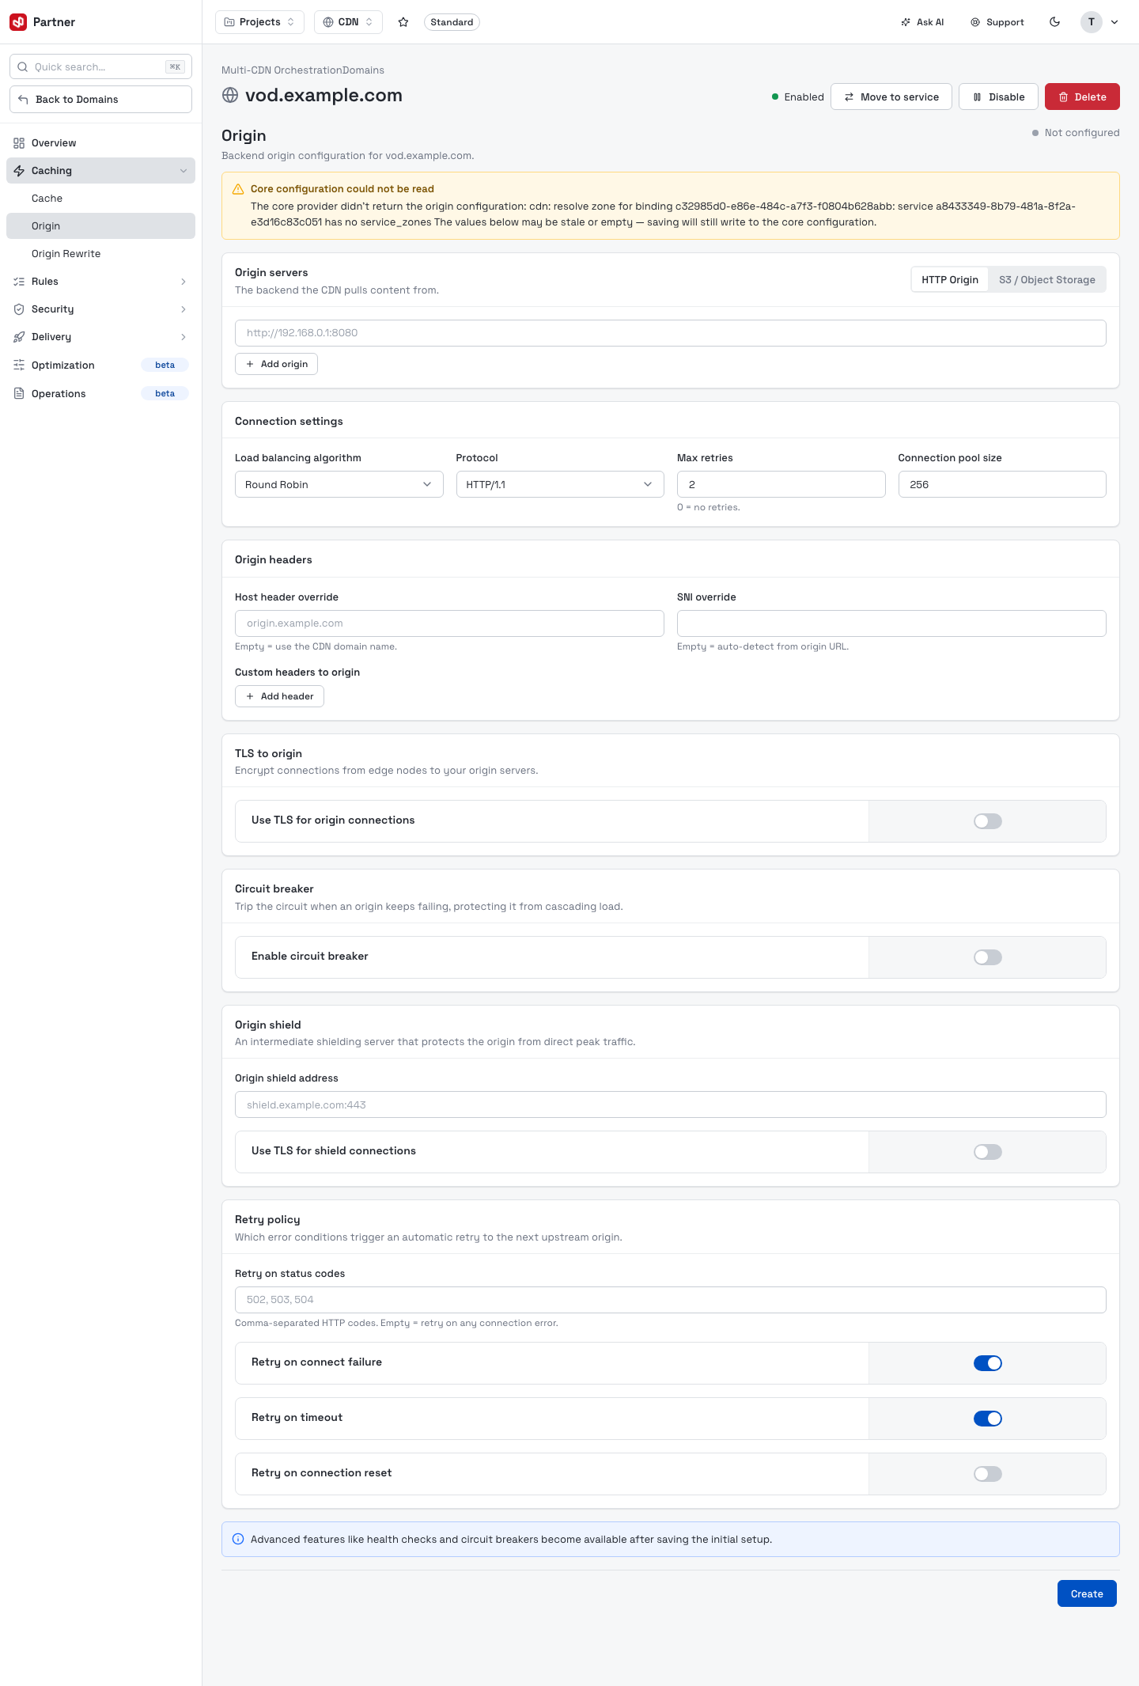Turn off Retry on timeout switch
The height and width of the screenshot is (1686, 1139).
click(988, 1419)
